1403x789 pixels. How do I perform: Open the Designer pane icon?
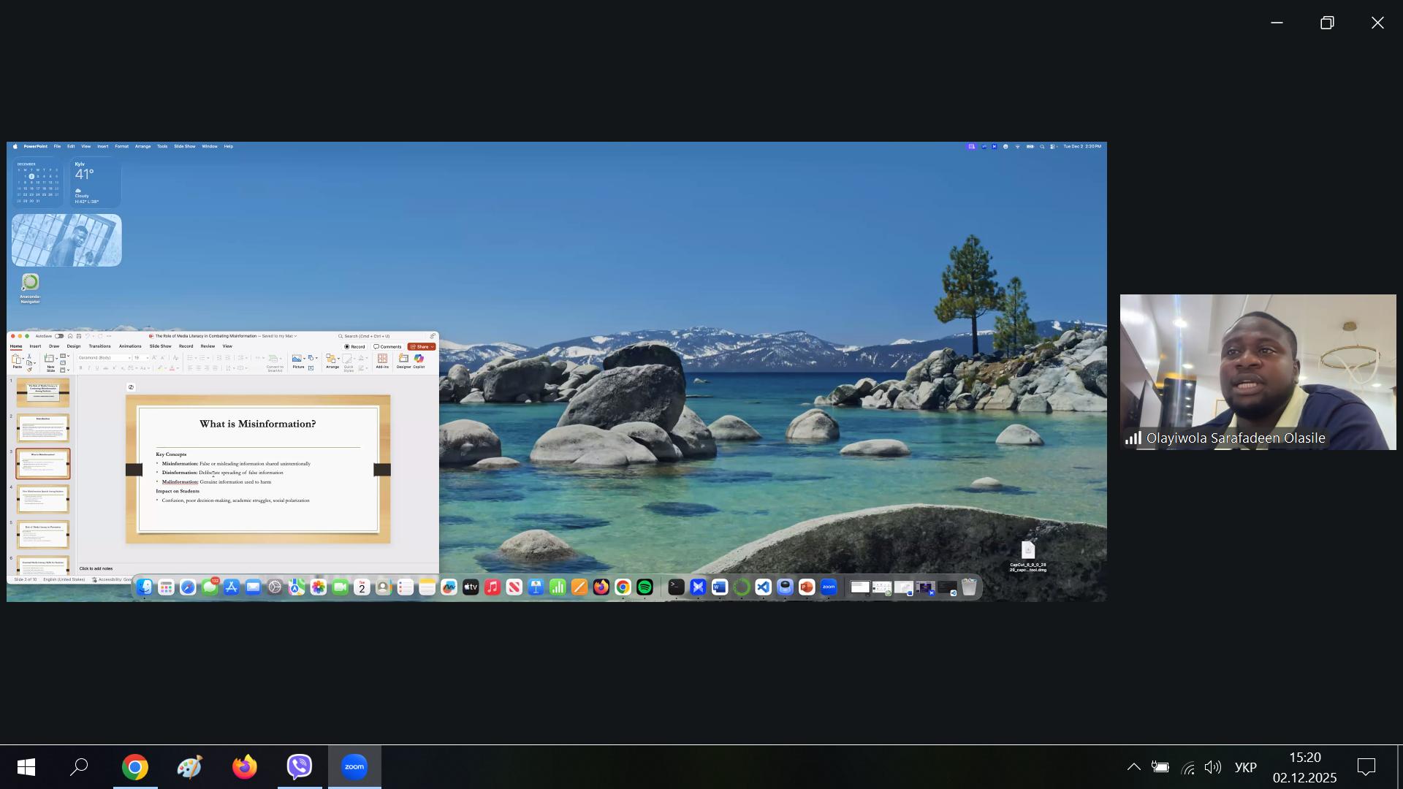[x=403, y=359]
